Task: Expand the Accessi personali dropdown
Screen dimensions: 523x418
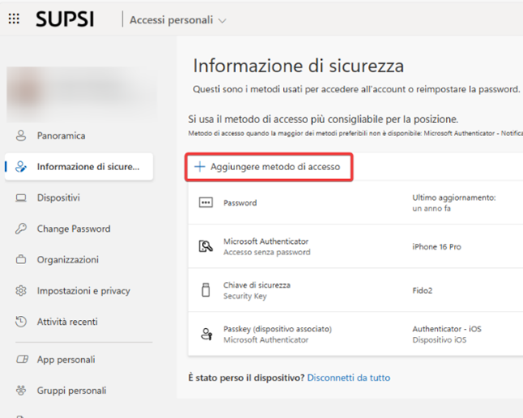Action: (x=178, y=19)
